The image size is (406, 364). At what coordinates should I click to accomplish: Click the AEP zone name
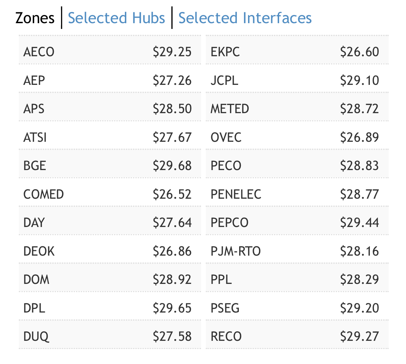[x=34, y=80]
